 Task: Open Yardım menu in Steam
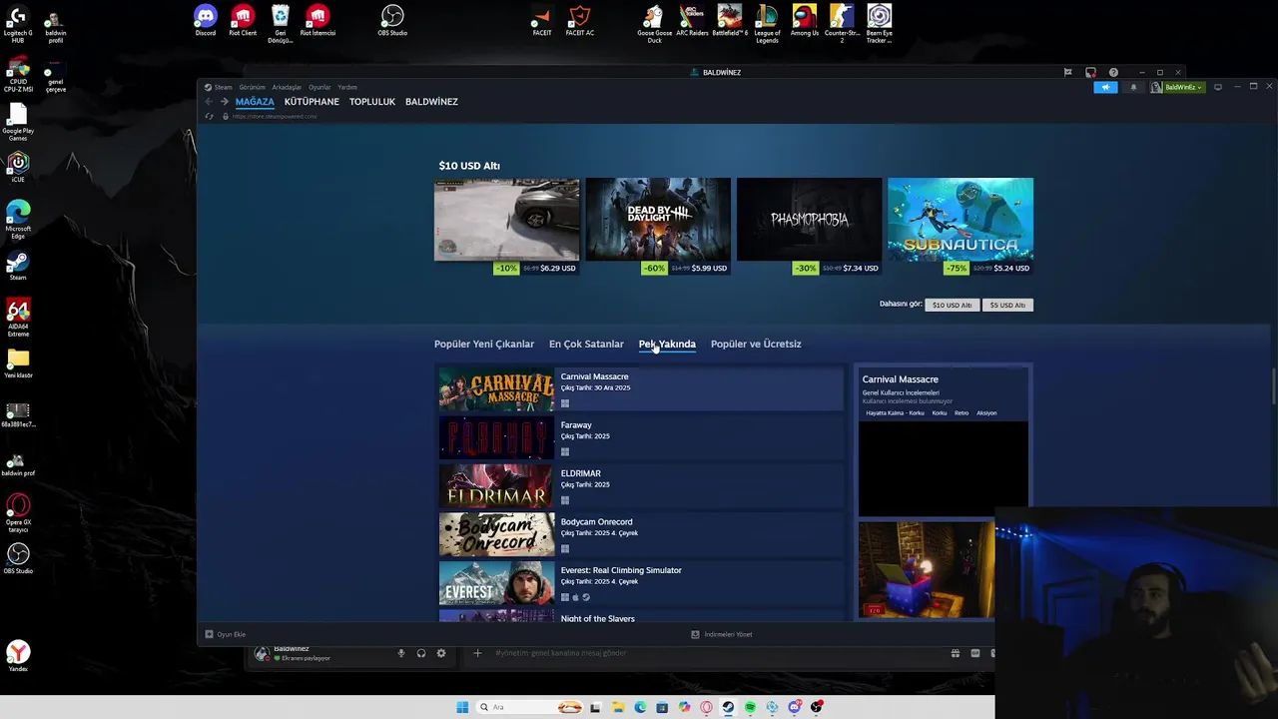347,87
